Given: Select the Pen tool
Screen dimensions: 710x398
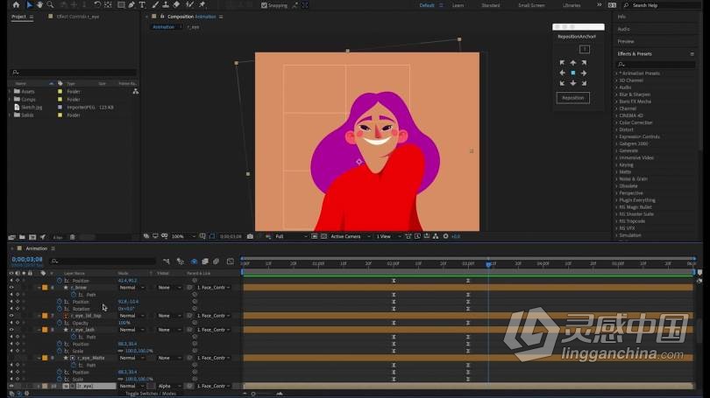Looking at the screenshot, I should [x=131, y=5].
